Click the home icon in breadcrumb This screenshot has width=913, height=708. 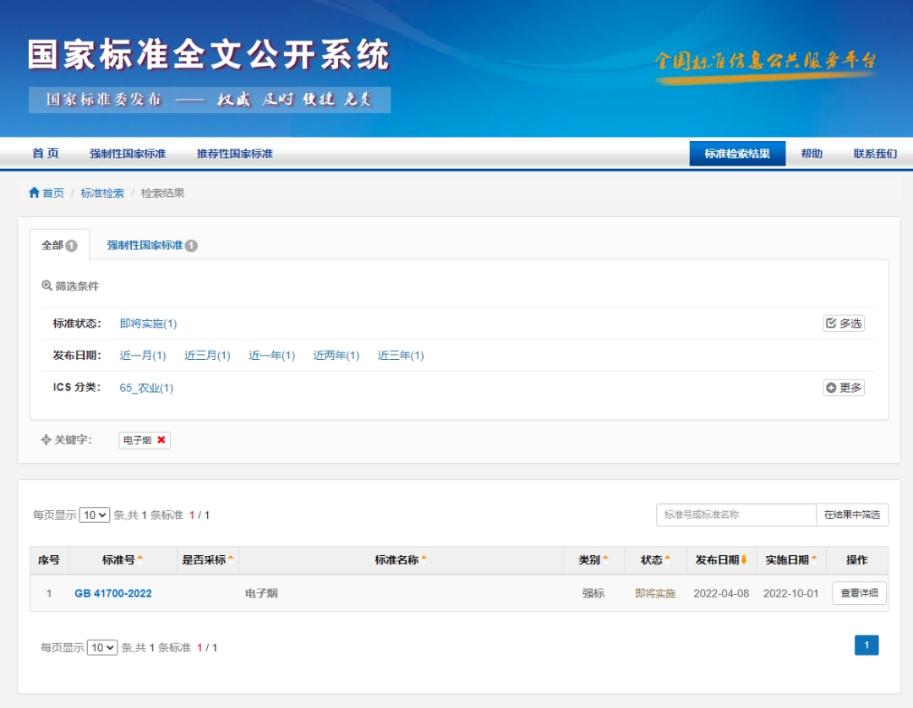pos(35,193)
